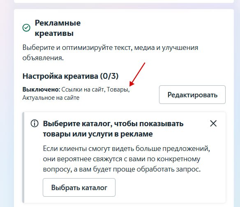Click the Выберите и оптимизируйте текст description
The width and height of the screenshot is (240, 207).
coord(110,53)
